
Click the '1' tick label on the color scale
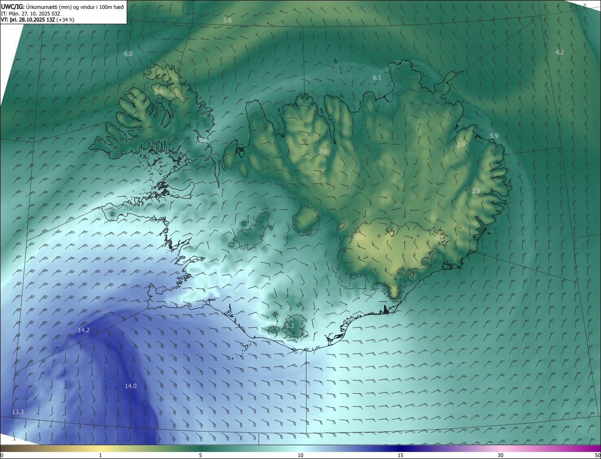[x=100, y=455]
